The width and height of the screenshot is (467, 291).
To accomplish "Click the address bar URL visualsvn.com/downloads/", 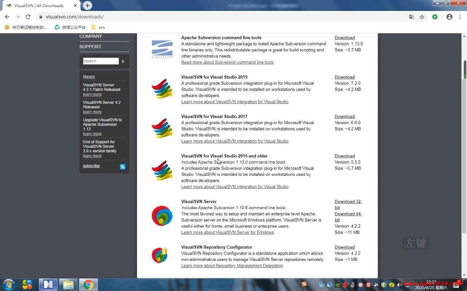I will click(x=75, y=17).
